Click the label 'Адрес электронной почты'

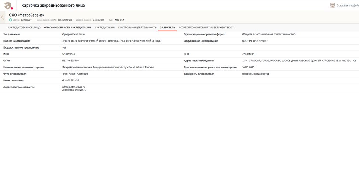pos(19,87)
